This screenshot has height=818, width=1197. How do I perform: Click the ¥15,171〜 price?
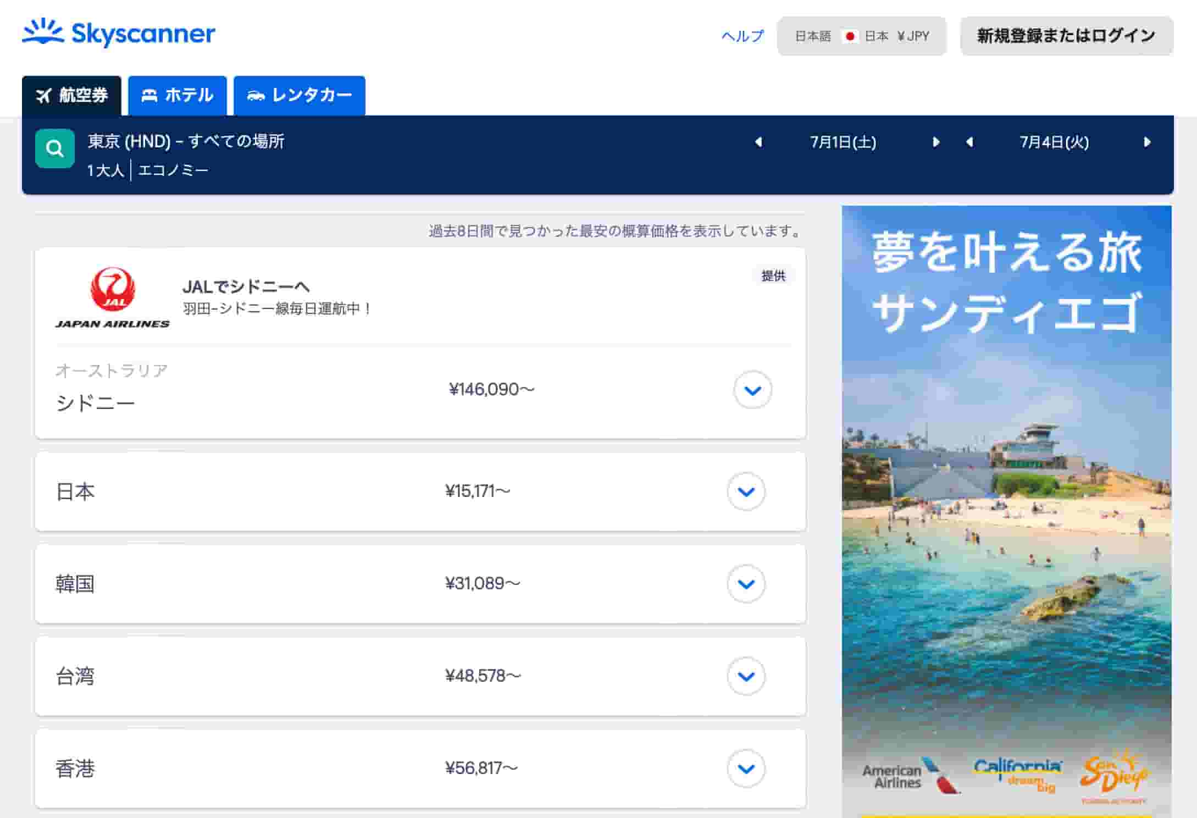coord(478,491)
